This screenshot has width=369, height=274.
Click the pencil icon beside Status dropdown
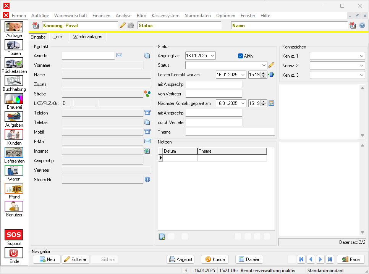click(272, 65)
